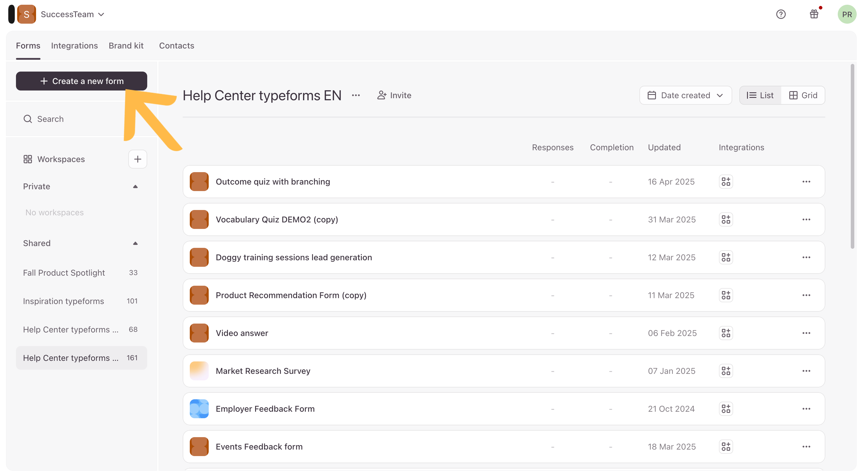Click the Help Center typeforms EN heading
Screen dimensions: 862x475
[x=262, y=96]
